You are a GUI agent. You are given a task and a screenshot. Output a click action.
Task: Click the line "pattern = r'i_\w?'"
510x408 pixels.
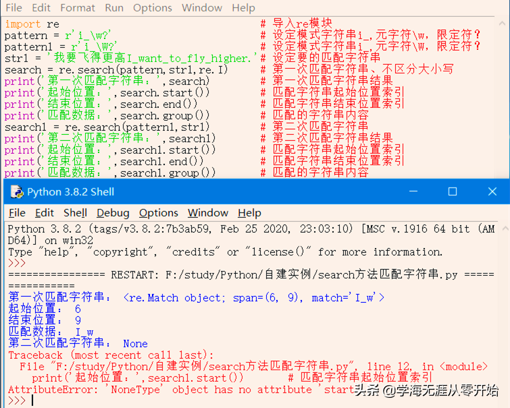pos(58,36)
